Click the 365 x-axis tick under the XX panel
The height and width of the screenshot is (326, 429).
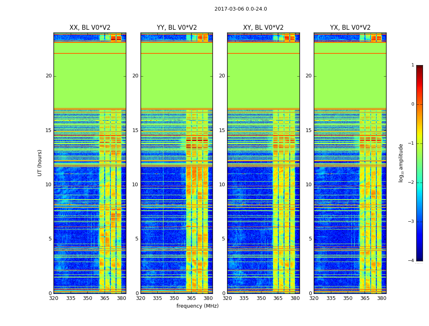[105, 299]
